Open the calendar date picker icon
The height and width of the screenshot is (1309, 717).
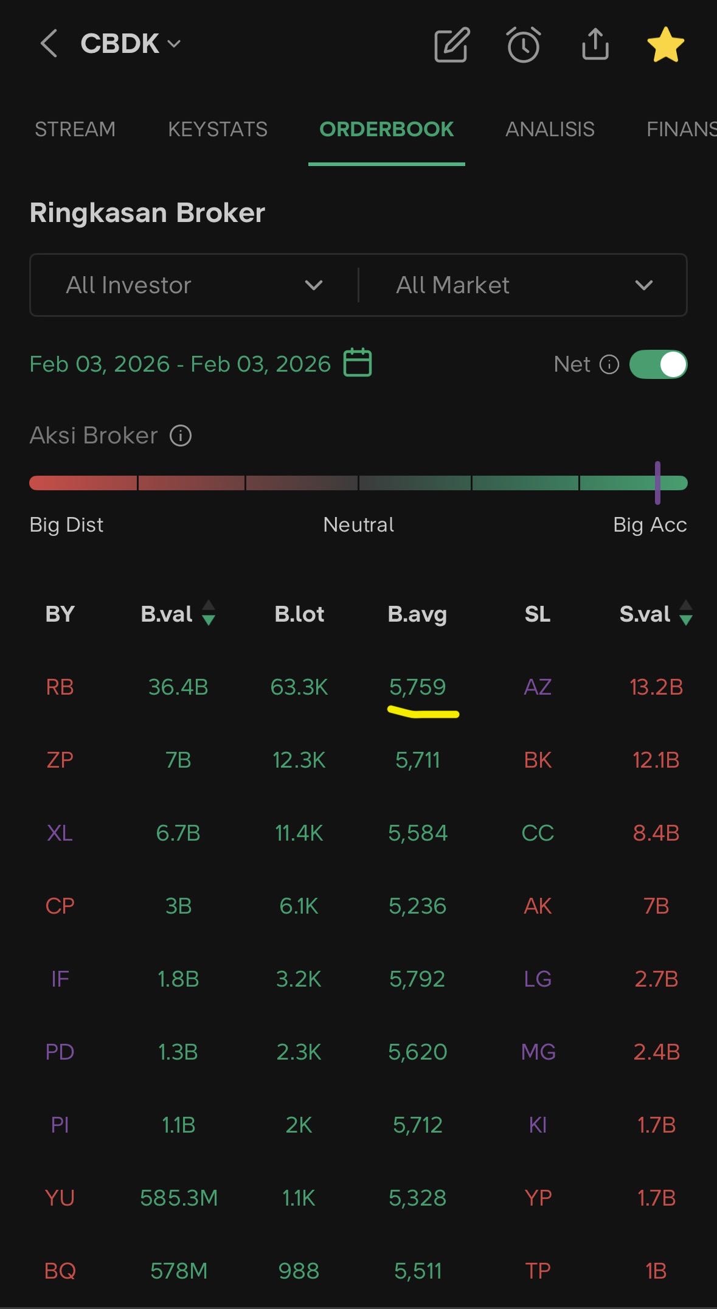(x=358, y=363)
